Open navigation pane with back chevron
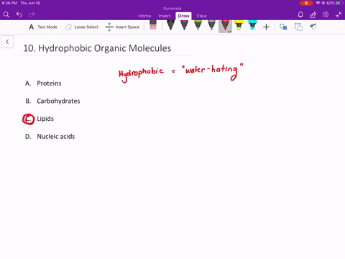 coord(7,42)
